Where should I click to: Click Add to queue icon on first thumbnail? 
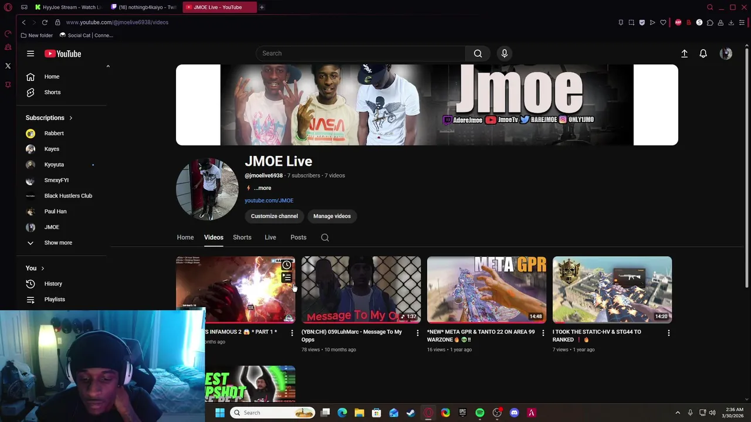coord(286,278)
